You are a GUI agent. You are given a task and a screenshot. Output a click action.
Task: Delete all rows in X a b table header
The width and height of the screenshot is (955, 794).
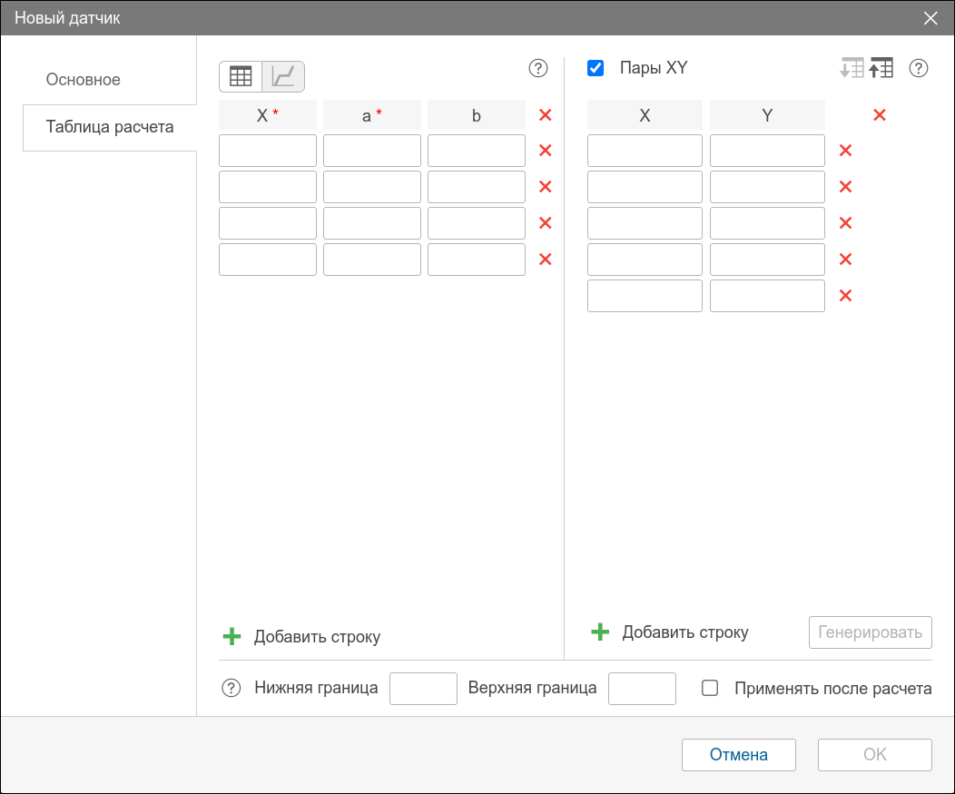click(546, 115)
